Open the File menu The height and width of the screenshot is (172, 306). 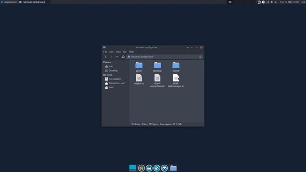point(105,52)
